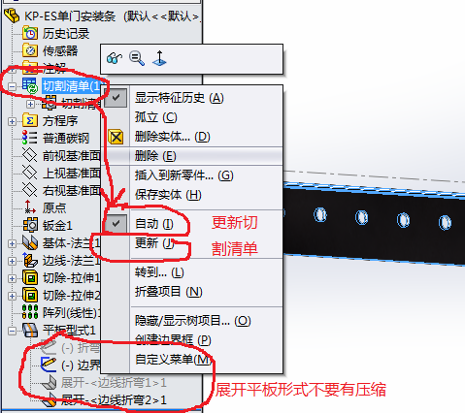Collapse the 切割清单 cut list node

12,86
